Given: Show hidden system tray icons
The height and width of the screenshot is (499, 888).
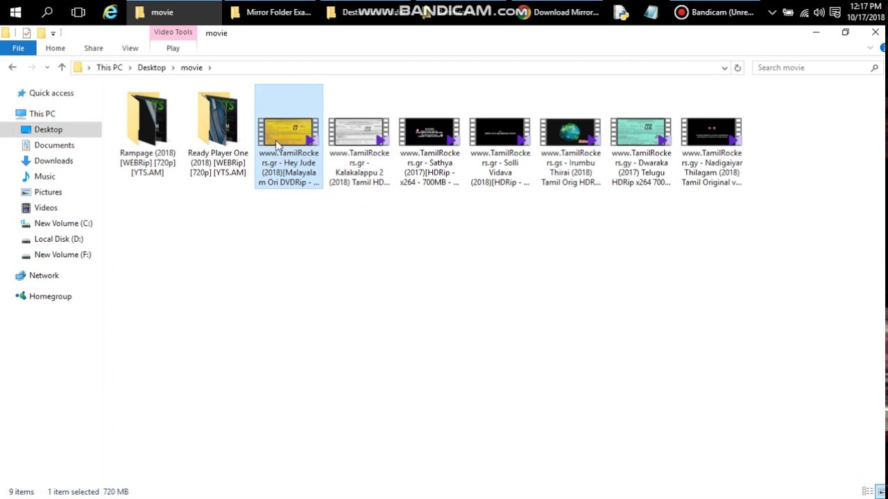Looking at the screenshot, I should coord(771,12).
